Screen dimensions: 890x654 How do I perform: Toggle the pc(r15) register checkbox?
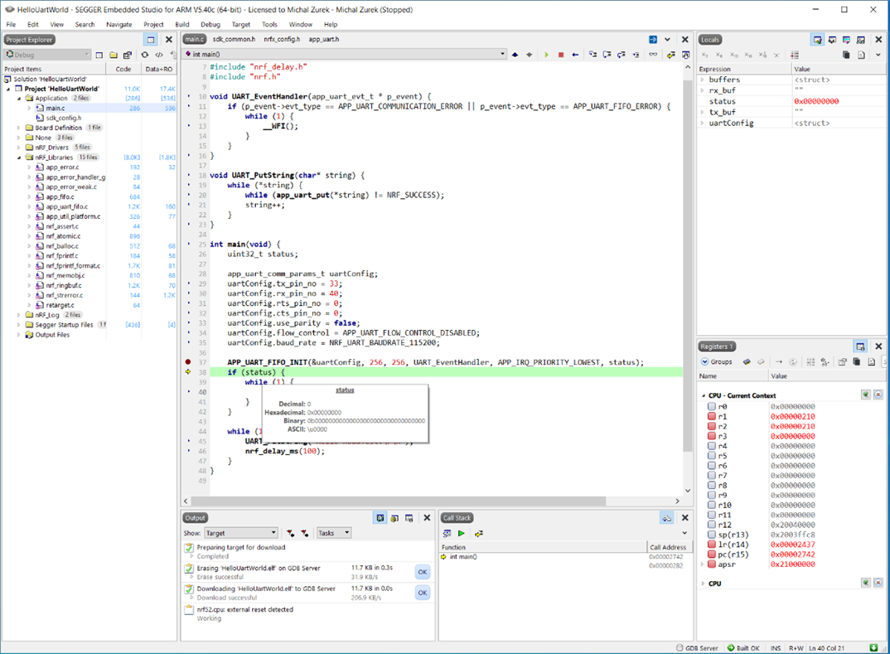coord(711,555)
